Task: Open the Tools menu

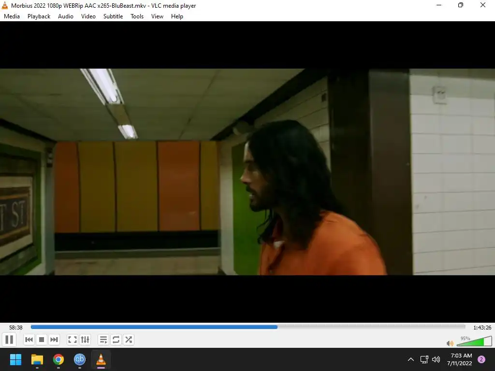Action: [137, 16]
